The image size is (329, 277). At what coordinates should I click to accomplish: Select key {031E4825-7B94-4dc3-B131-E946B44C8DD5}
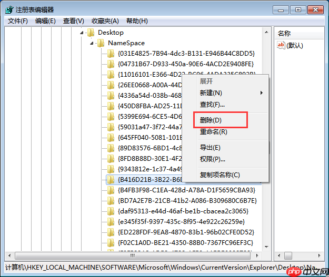[x=186, y=54]
